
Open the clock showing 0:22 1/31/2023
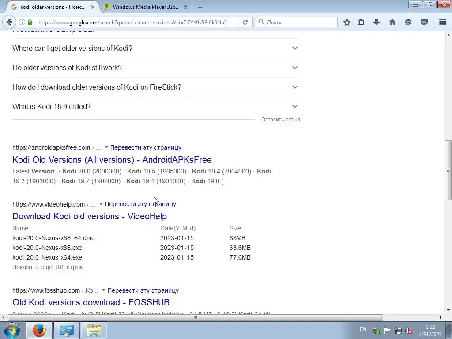coord(430,331)
